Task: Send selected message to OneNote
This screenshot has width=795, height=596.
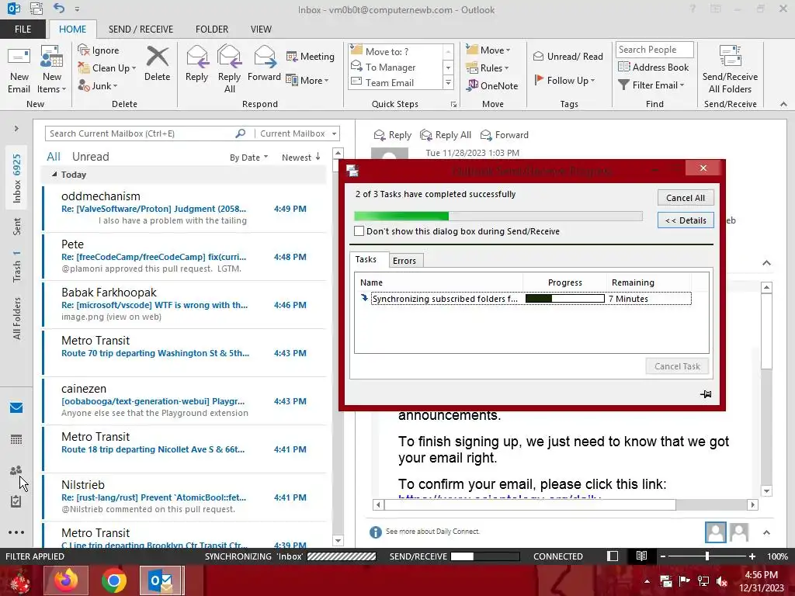Action: point(491,85)
